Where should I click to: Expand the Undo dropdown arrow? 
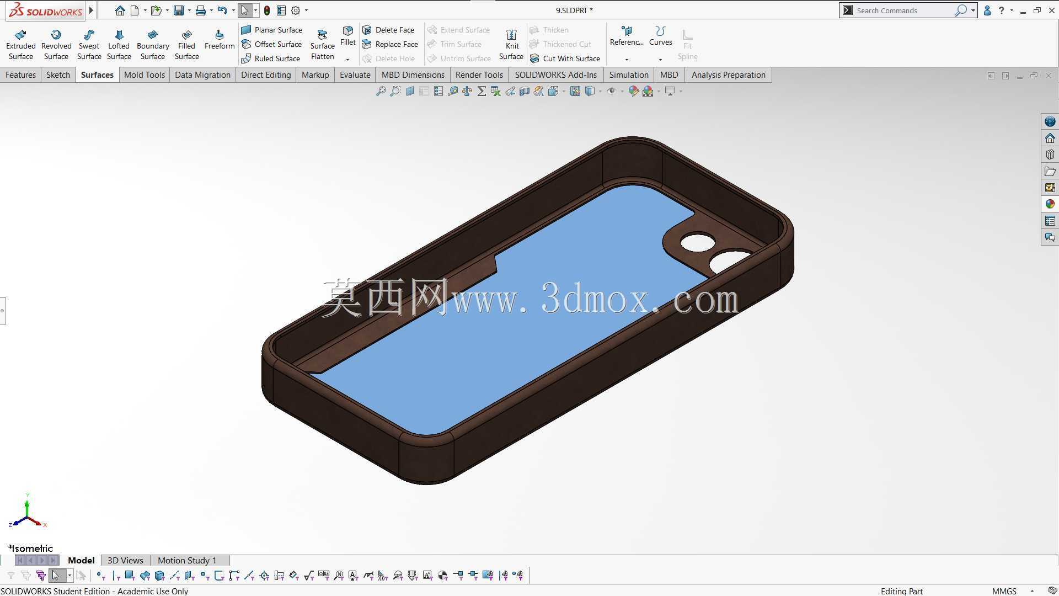233,10
